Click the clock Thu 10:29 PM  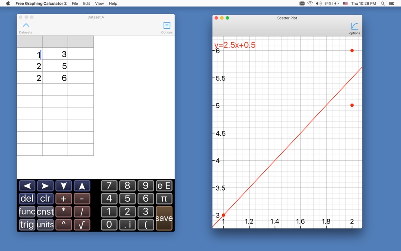coord(363,4)
